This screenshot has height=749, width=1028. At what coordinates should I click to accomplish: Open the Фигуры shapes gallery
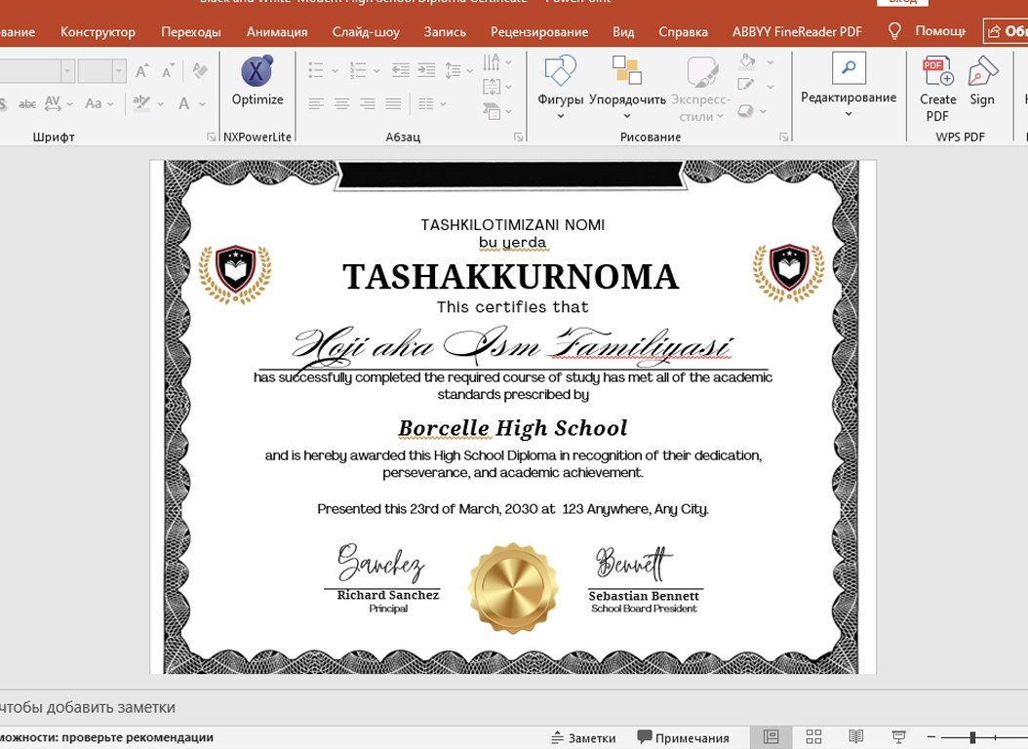(x=560, y=87)
